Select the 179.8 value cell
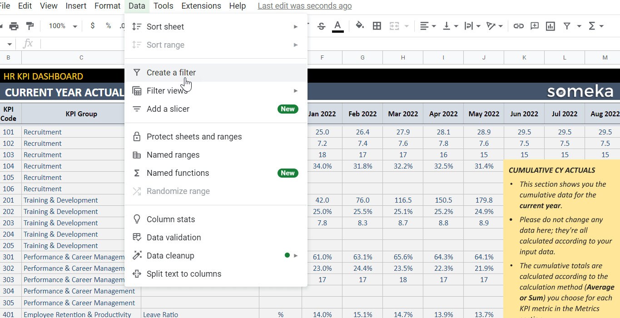The image size is (620, 318). (x=484, y=200)
